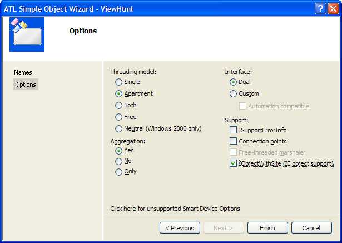342x243 pixels.
Task: Click the Help question mark icon
Action: pyautogui.click(x=320, y=9)
